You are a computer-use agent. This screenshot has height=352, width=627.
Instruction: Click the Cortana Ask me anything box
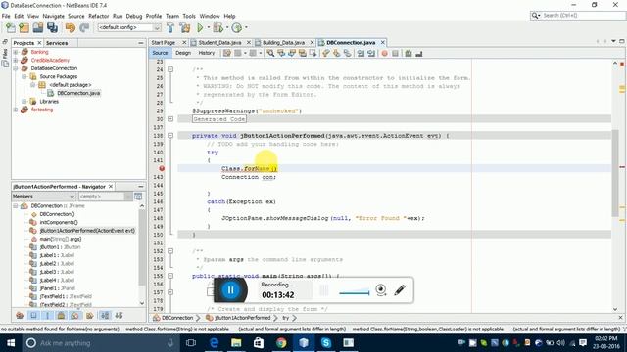100,343
